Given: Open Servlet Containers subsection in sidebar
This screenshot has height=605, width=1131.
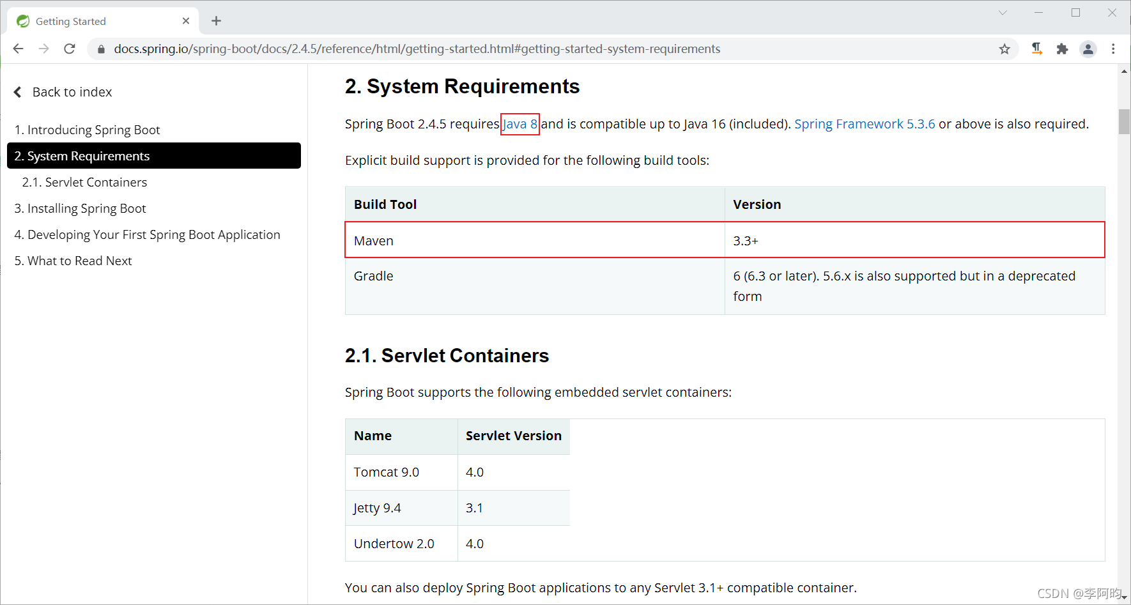Looking at the screenshot, I should 84,182.
